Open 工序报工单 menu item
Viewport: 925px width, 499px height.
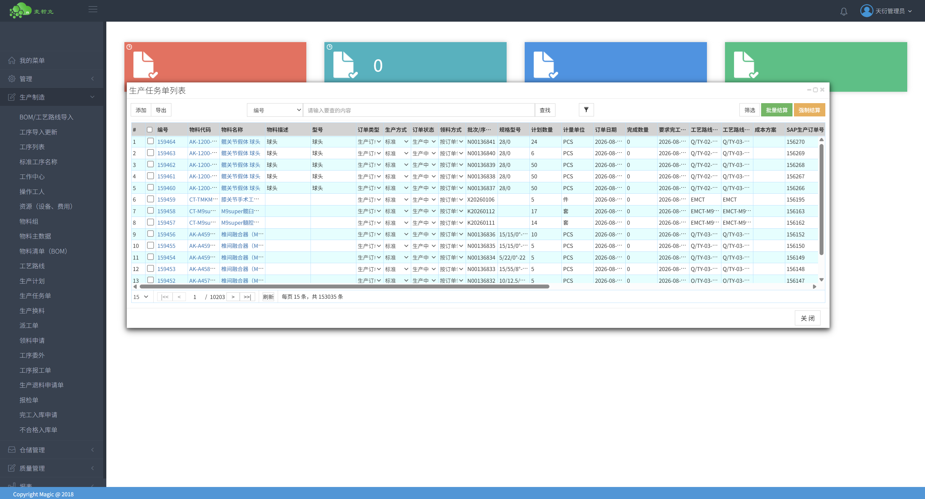click(35, 370)
